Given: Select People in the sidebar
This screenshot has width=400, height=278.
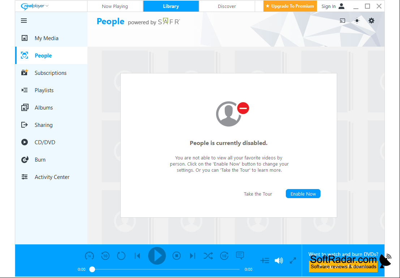Looking at the screenshot, I should [x=51, y=55].
